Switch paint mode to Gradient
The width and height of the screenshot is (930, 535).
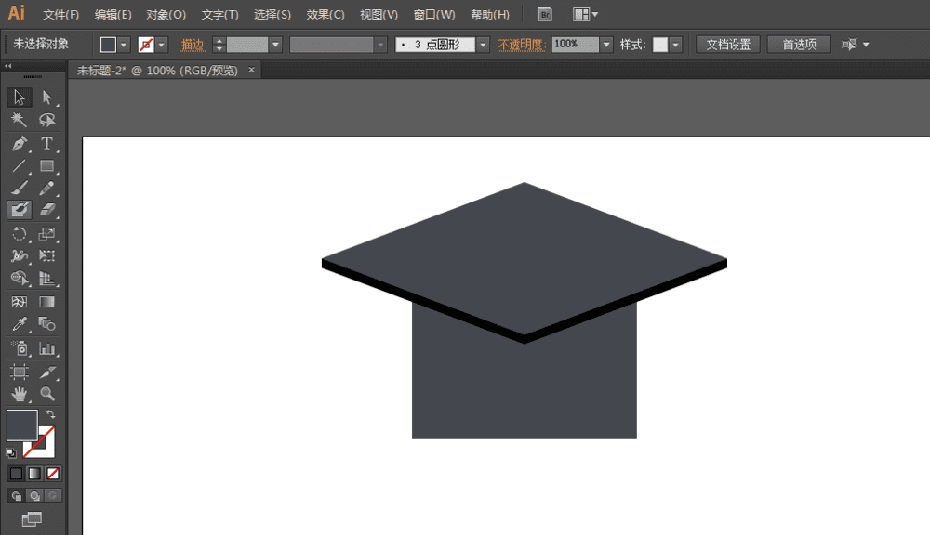tap(34, 474)
